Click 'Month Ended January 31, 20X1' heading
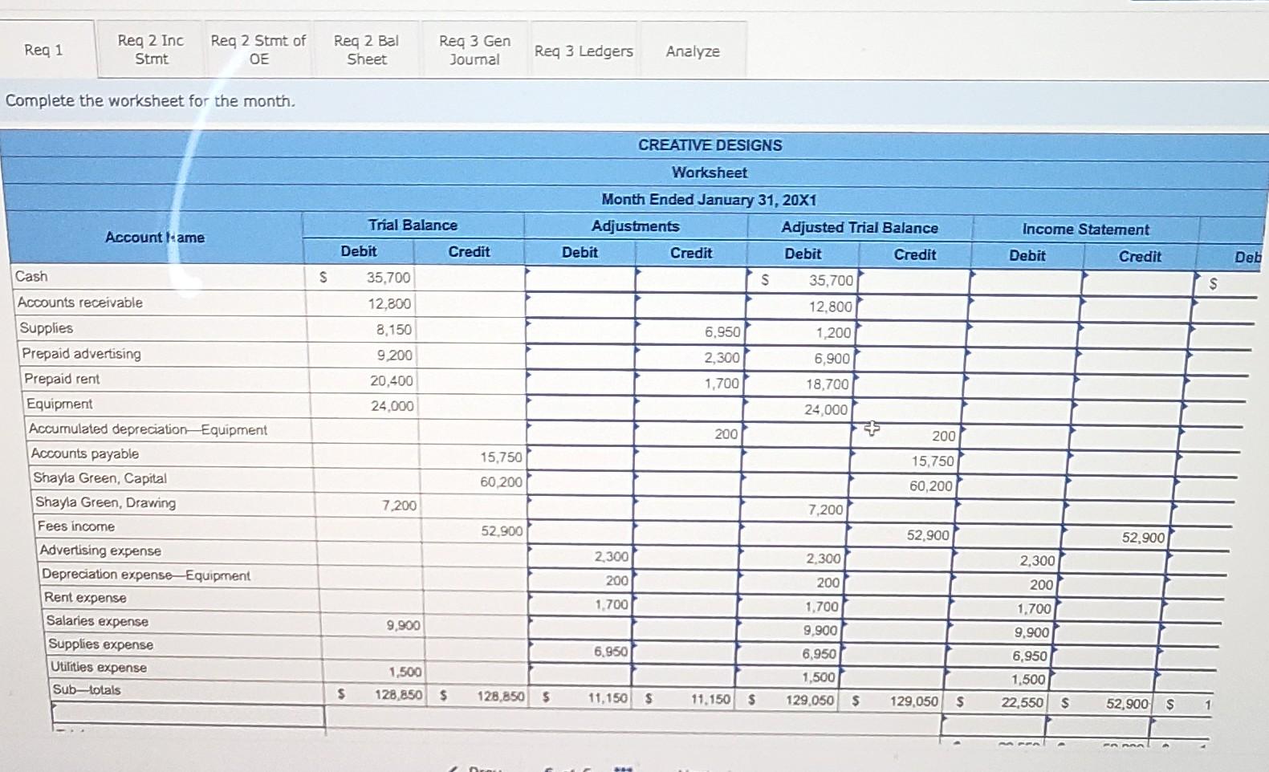This screenshot has height=772, width=1269. tap(709, 200)
